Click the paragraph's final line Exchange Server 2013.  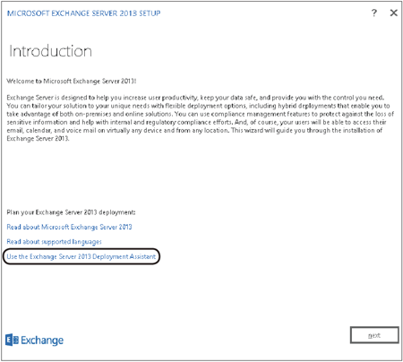[38, 138]
